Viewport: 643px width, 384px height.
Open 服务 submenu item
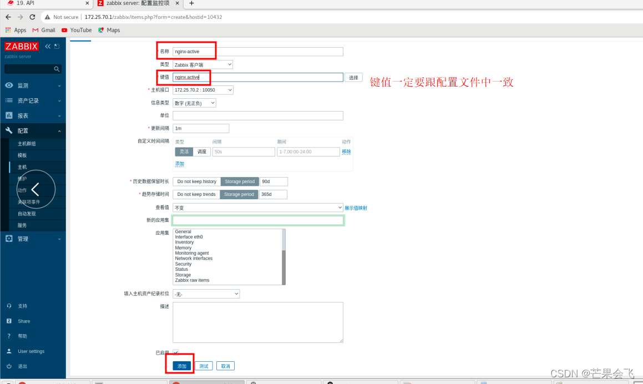pyautogui.click(x=22, y=225)
